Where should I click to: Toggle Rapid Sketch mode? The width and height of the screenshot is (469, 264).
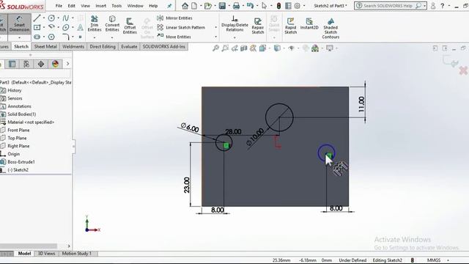coord(290,26)
